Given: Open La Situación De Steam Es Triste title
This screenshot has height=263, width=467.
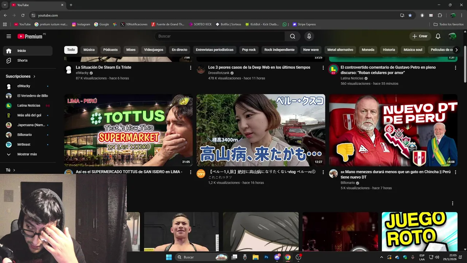Looking at the screenshot, I should [104, 67].
